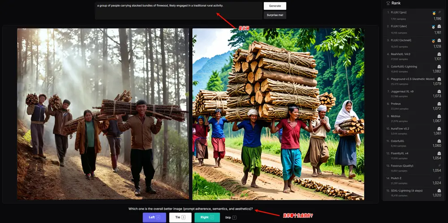Click the ghost icon next to Juggernaut XL v9
The image size is (448, 223).
(x=439, y=91)
